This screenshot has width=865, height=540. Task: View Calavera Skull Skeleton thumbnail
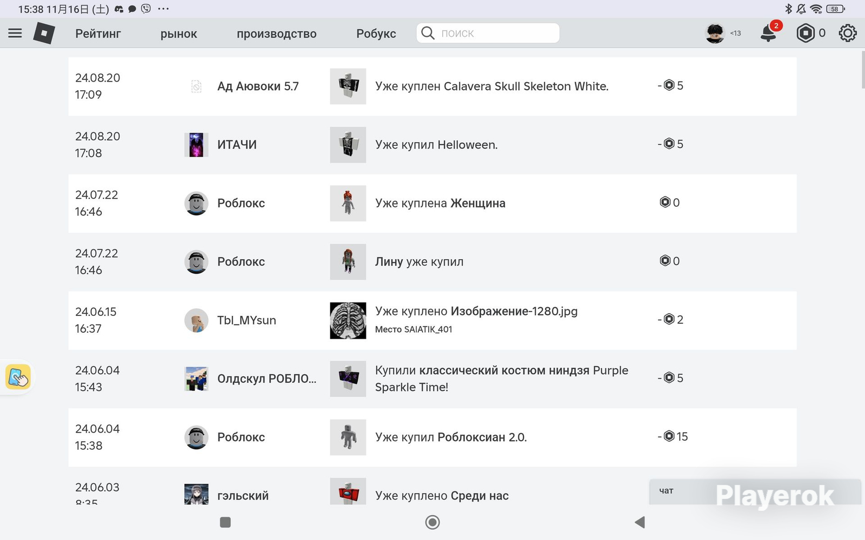click(348, 86)
